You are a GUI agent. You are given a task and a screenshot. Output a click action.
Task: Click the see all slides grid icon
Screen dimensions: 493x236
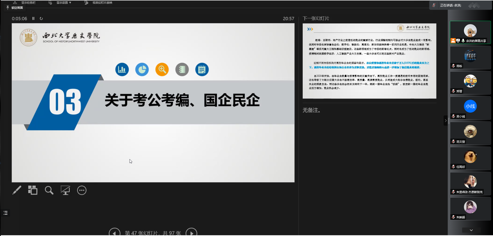[33, 190]
